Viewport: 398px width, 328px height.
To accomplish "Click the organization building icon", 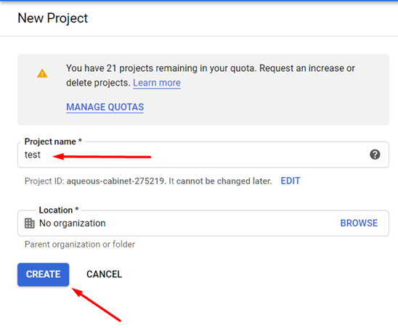I will coord(30,224).
